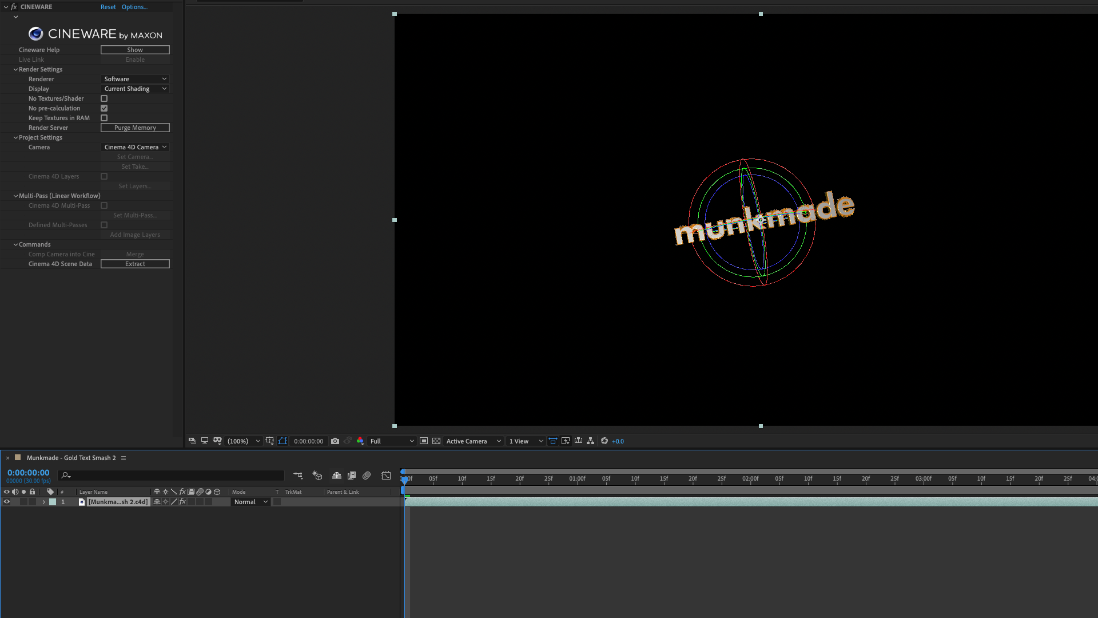This screenshot has width=1098, height=618.
Task: Open the Graph Editor icon
Action: pyautogui.click(x=386, y=476)
